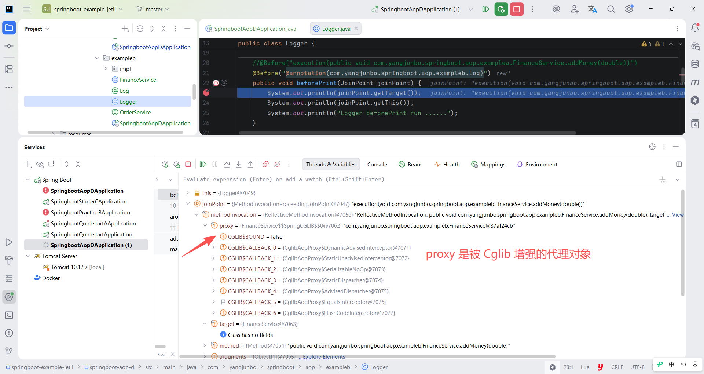Open Maven tool window
Screen dimensions: 704x374
695,82
